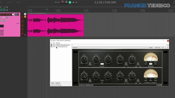Redo action with the redo arrow

pyautogui.click(x=4, y=7)
